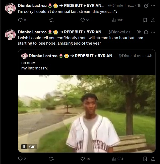Share the 'annual last stream' post
Image resolution: width=160 pixels, height=164 pixels.
point(153,20)
